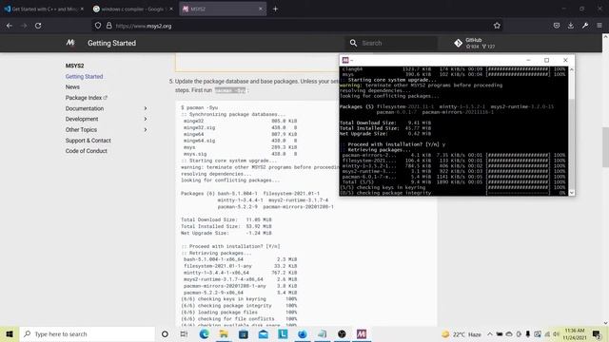Click the MSYS2 terminal title bar icon
The height and width of the screenshot is (342, 609).
tap(345, 60)
